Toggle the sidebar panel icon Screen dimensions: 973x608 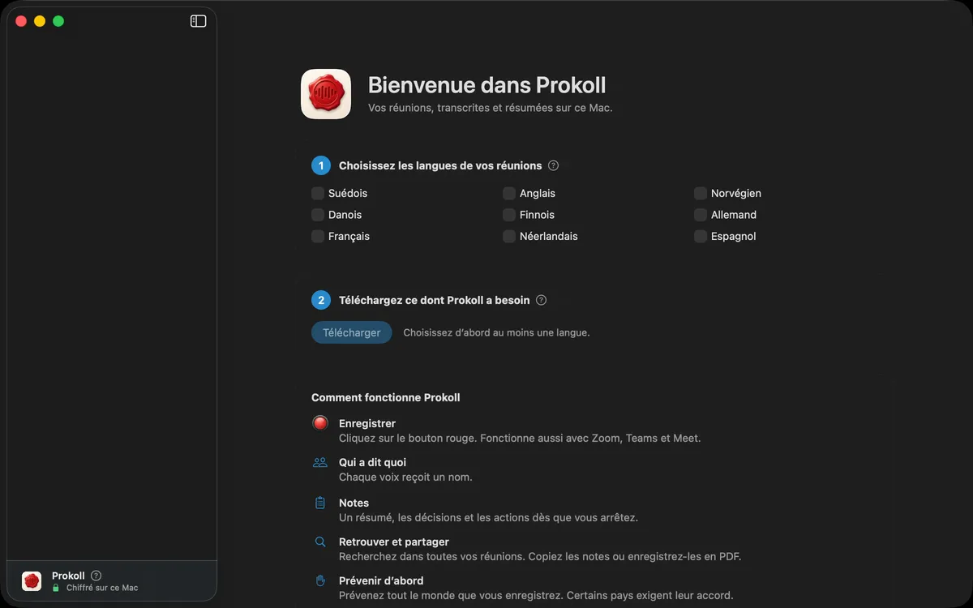198,21
